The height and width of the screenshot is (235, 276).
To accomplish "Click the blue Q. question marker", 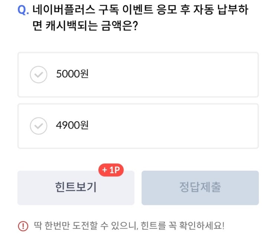I will 23,10.
